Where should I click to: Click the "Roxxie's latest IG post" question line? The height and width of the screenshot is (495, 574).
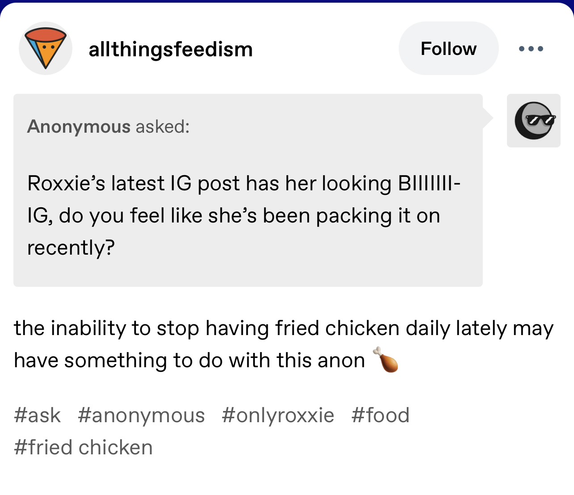tap(210, 184)
